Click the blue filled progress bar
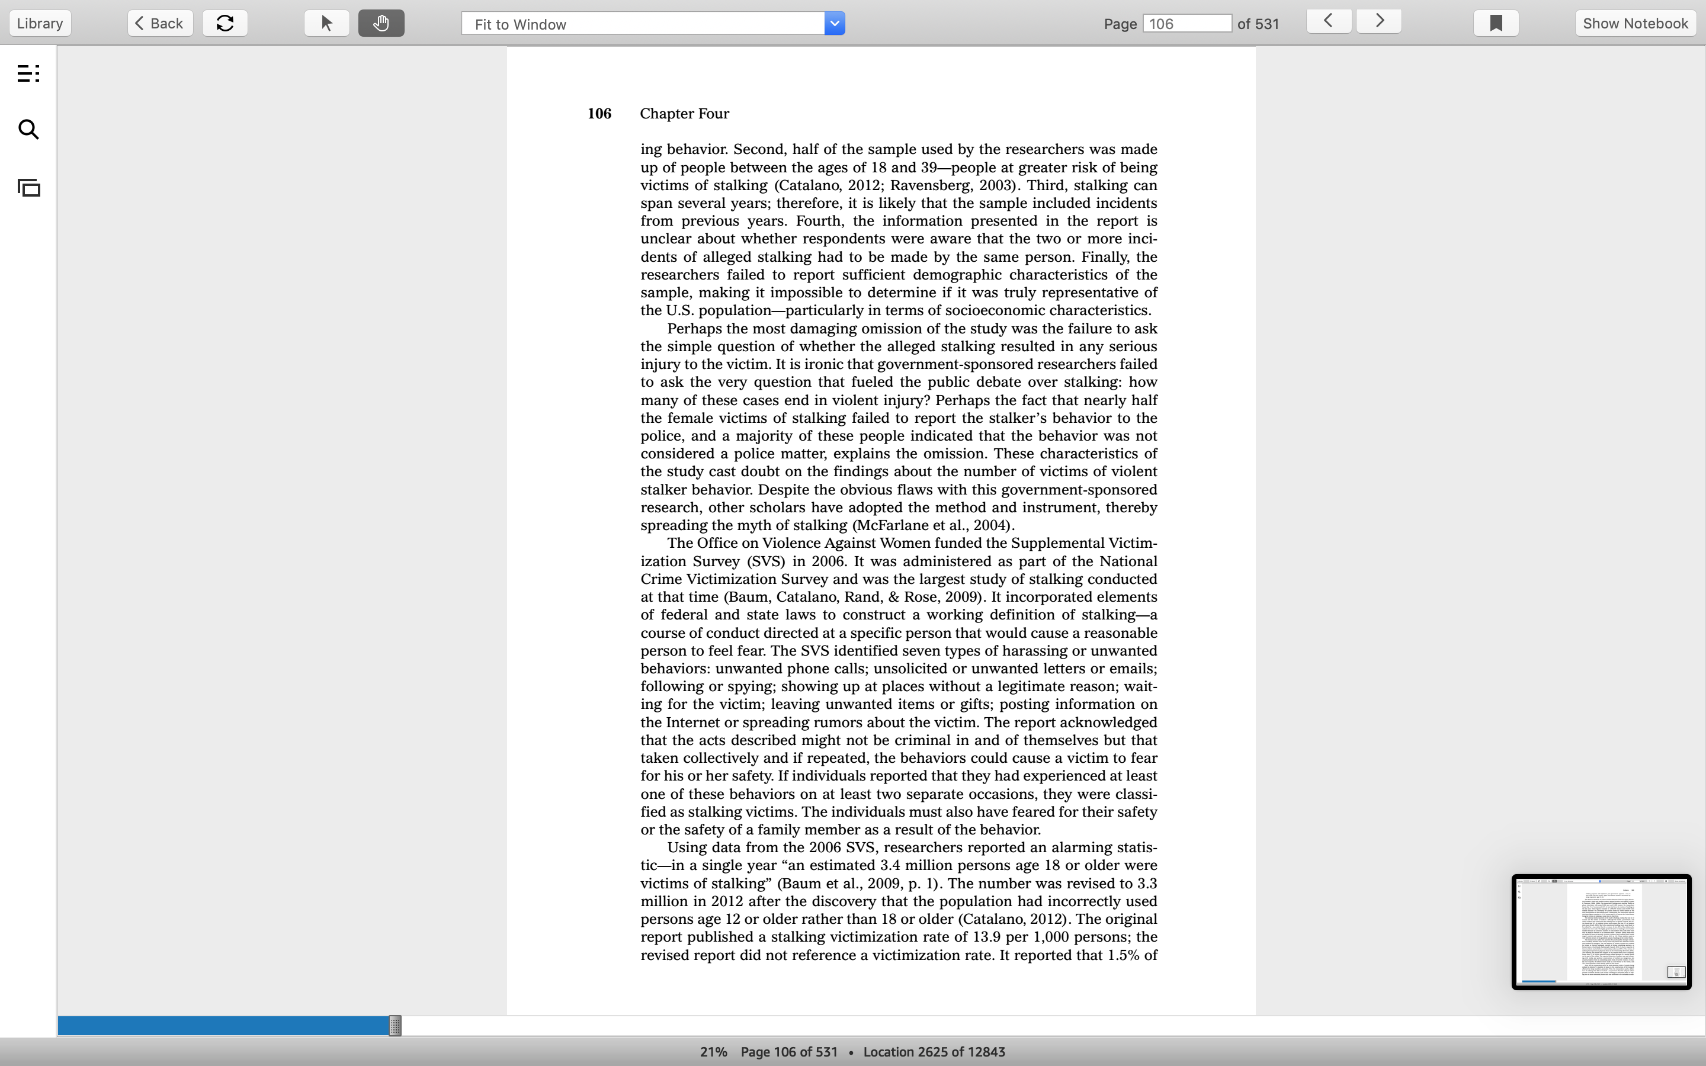The width and height of the screenshot is (1706, 1066). [x=223, y=1026]
